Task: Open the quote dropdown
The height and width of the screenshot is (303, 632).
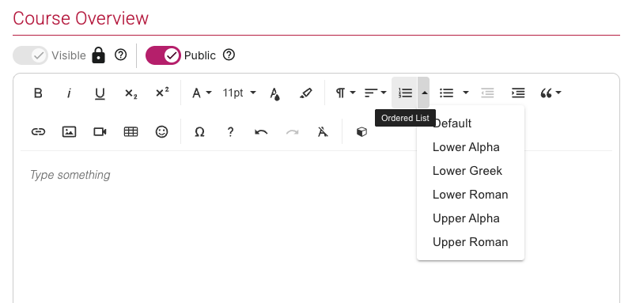Action: point(551,93)
